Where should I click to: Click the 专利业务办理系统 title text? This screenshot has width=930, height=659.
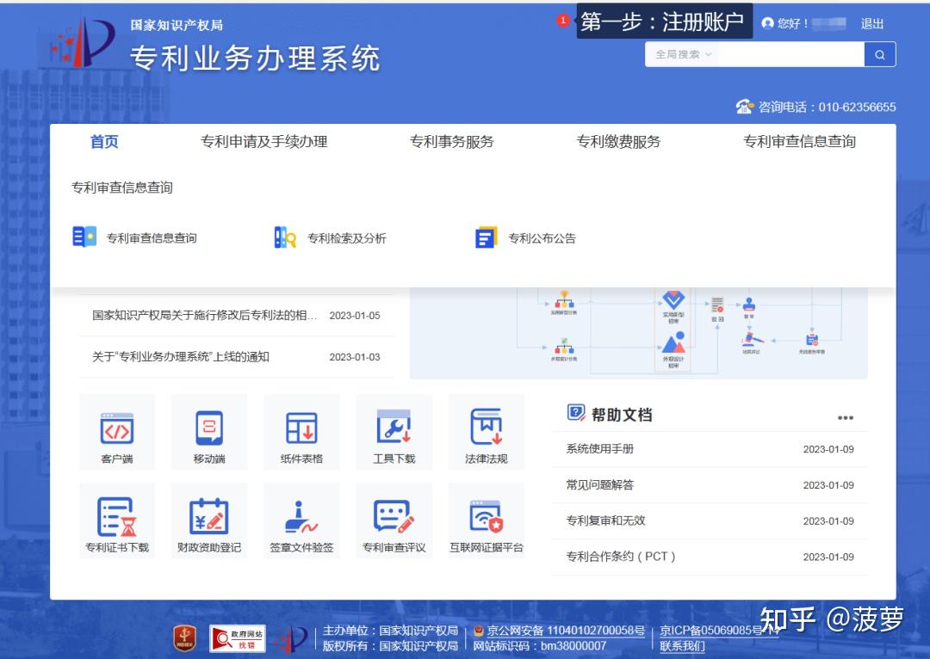point(255,59)
